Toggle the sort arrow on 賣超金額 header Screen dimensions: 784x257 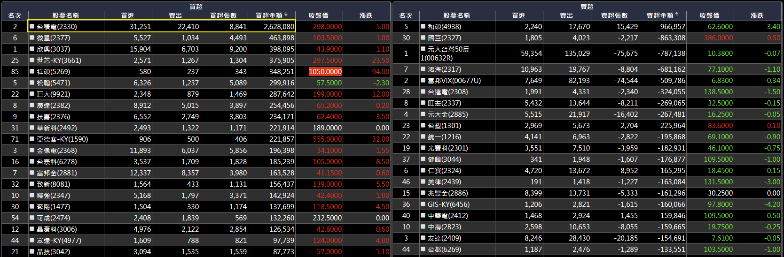677,15
